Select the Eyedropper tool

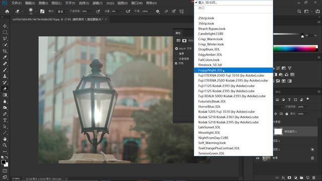5,57
